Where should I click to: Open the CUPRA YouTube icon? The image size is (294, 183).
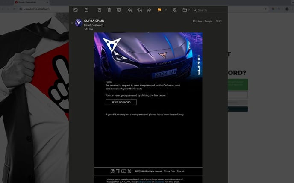coord(123,171)
